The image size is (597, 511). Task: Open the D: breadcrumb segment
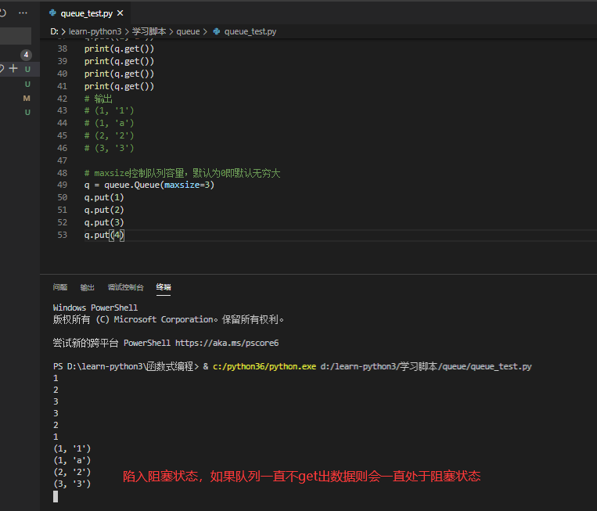click(x=54, y=31)
